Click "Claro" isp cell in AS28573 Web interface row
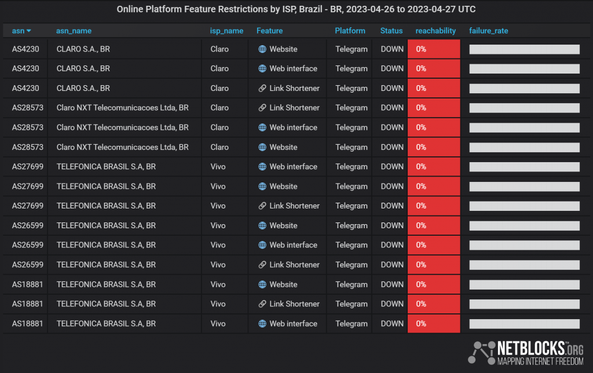 219,127
